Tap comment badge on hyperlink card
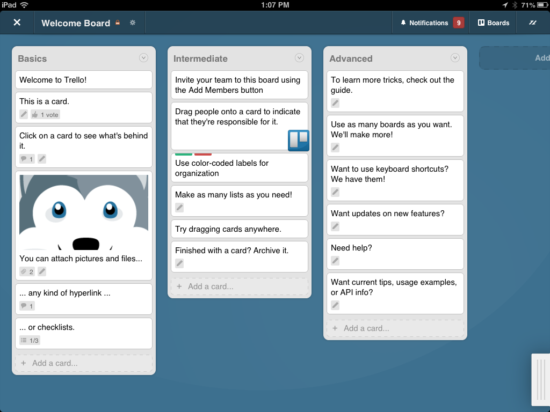Viewport: 550px width, 412px height. (27, 306)
